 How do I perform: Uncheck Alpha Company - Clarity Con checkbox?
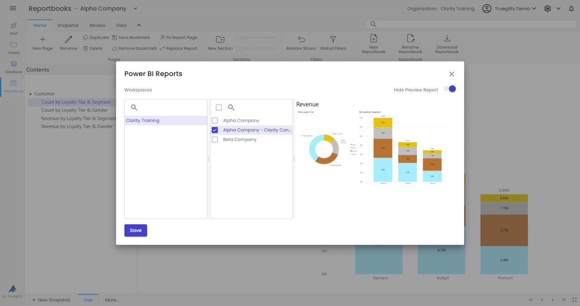click(x=214, y=130)
